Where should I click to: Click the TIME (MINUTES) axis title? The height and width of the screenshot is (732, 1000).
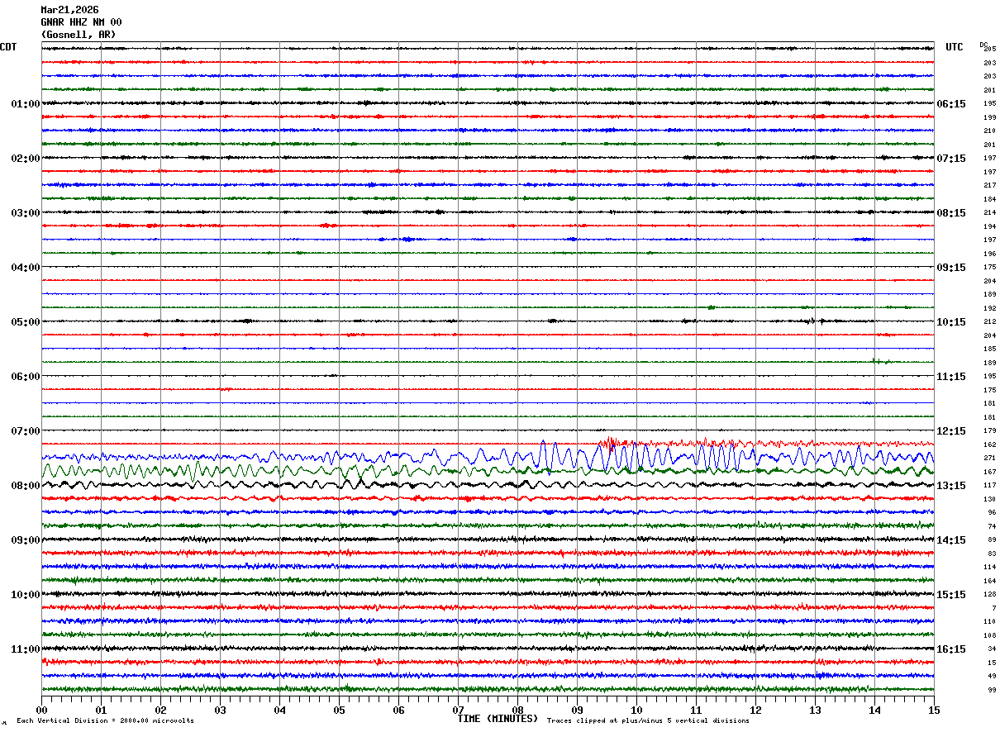click(x=498, y=719)
